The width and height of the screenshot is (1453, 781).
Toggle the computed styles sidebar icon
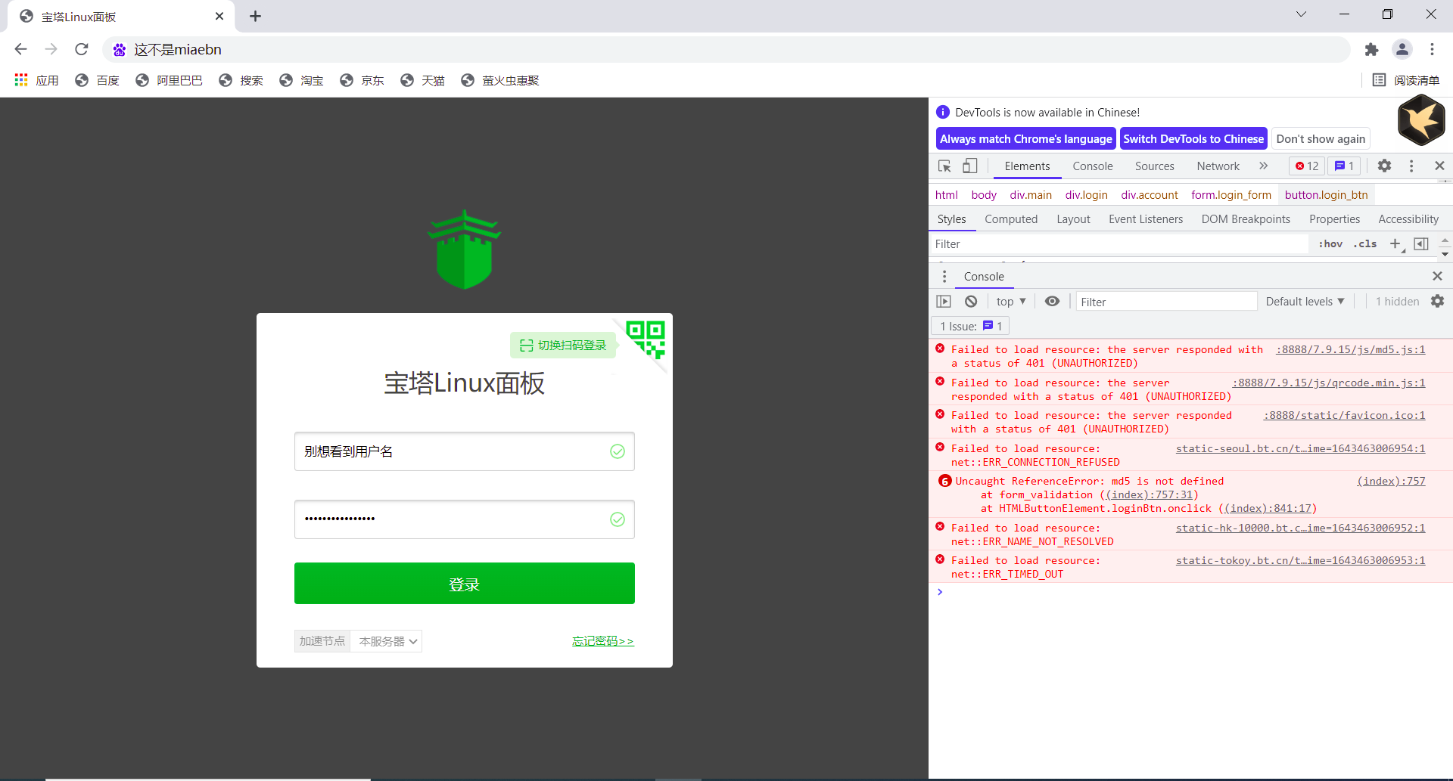[1421, 243]
